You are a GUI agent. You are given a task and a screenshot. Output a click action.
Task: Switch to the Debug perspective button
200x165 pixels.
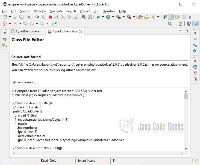pos(196,24)
